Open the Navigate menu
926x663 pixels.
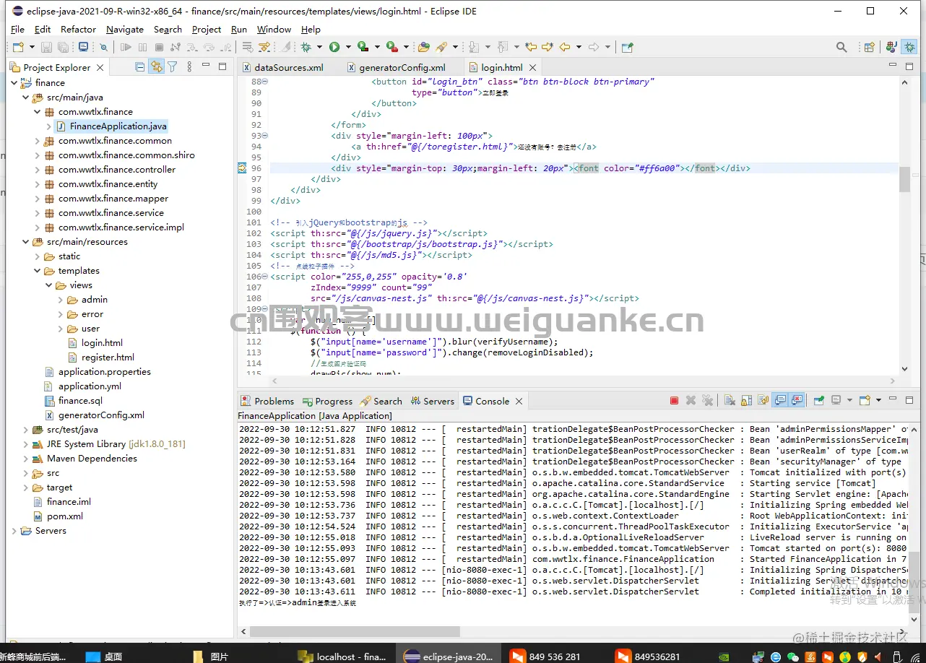point(125,30)
